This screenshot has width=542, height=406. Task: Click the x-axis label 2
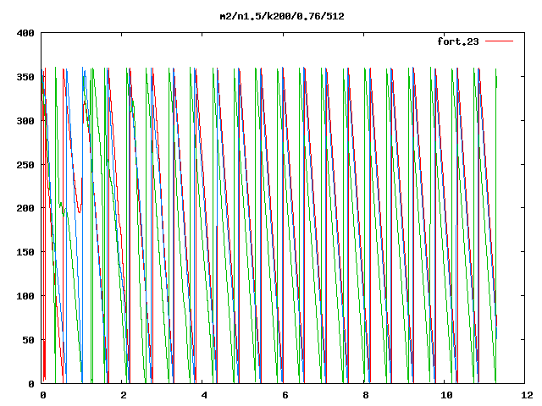124,395
